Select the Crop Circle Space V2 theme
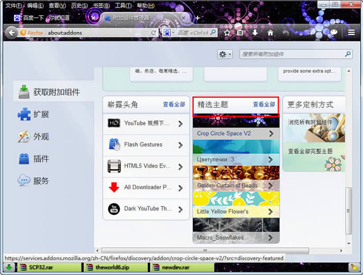This screenshot has width=363, height=275. pyautogui.click(x=236, y=127)
